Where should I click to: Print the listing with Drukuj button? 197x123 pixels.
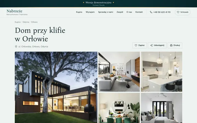pyautogui.click(x=175, y=45)
